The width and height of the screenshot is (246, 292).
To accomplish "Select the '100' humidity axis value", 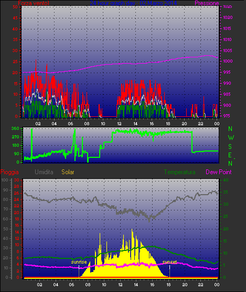I will [x=4, y=180].
